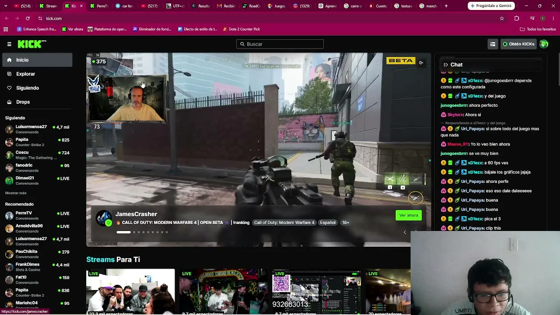Image resolution: width=560 pixels, height=315 pixels.
Task: Open Drops in the sidebar
Action: click(37, 102)
